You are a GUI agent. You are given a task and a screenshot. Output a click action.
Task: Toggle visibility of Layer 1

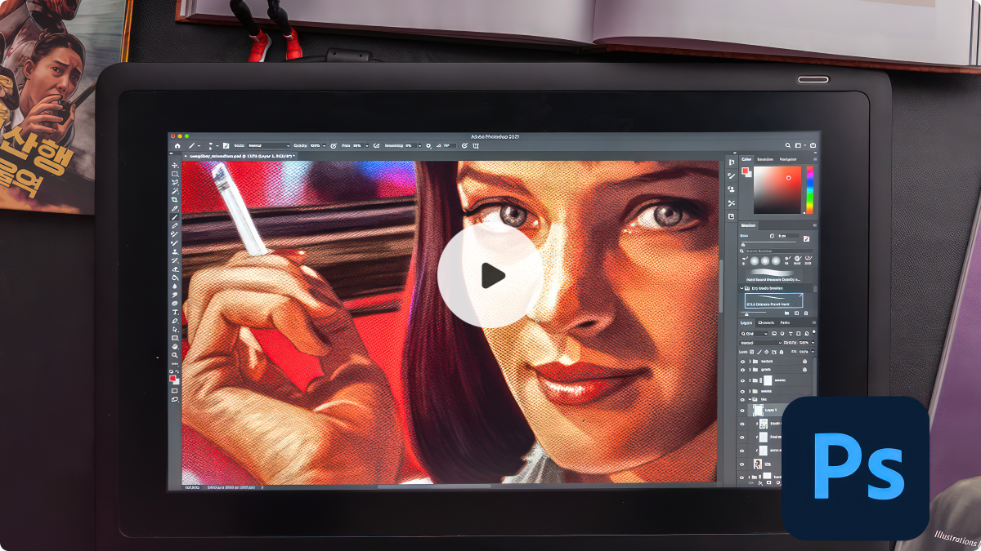click(742, 411)
